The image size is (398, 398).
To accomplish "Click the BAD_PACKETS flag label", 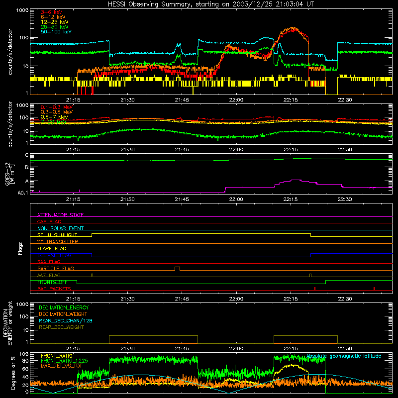I will click(54, 289).
